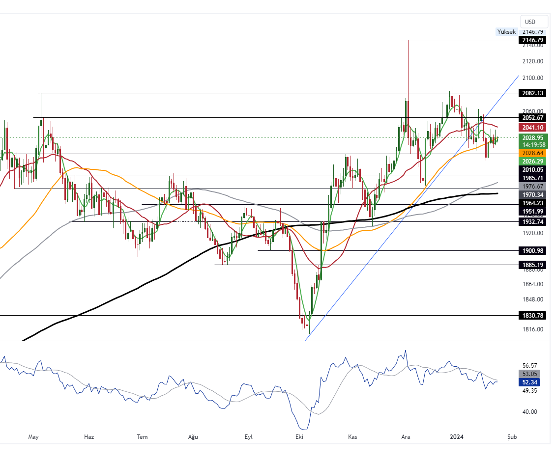Click the 2024 marker on time axis
Image resolution: width=555 pixels, height=461 pixels.
pyautogui.click(x=457, y=436)
